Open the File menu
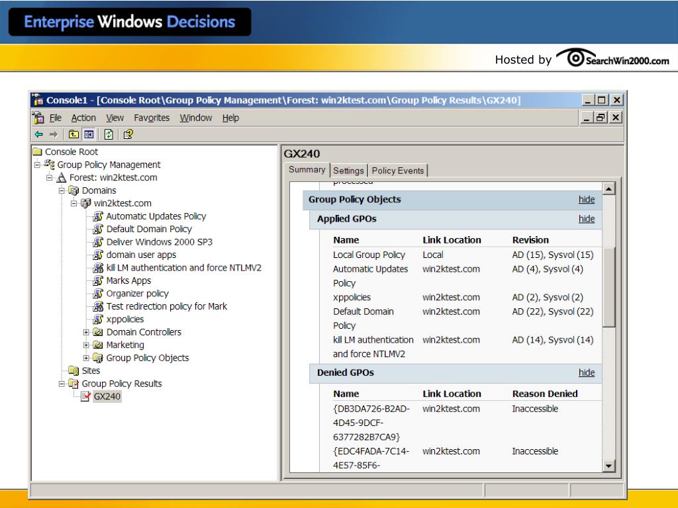This screenshot has height=508, width=678. pos(56,118)
